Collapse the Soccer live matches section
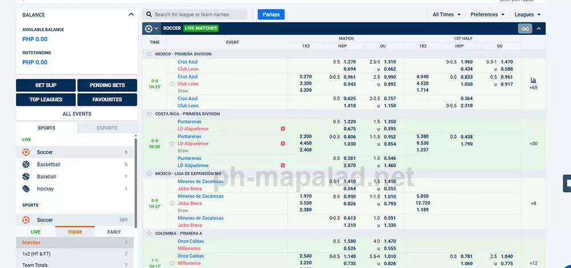571x268 pixels. (x=538, y=29)
